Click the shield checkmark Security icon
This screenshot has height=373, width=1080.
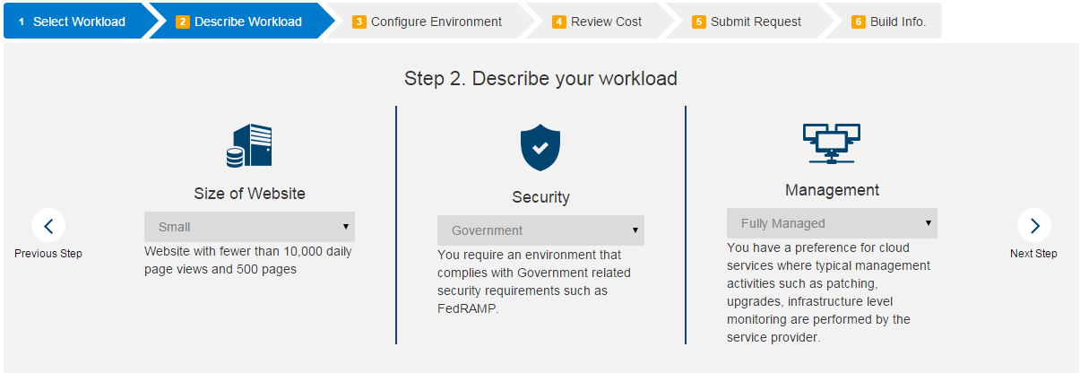[540, 148]
